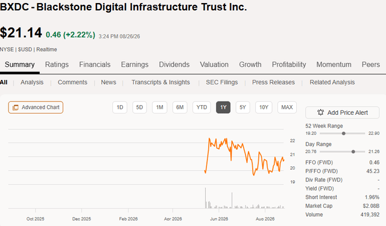
Task: Show the YTD chart range
Action: (201, 107)
